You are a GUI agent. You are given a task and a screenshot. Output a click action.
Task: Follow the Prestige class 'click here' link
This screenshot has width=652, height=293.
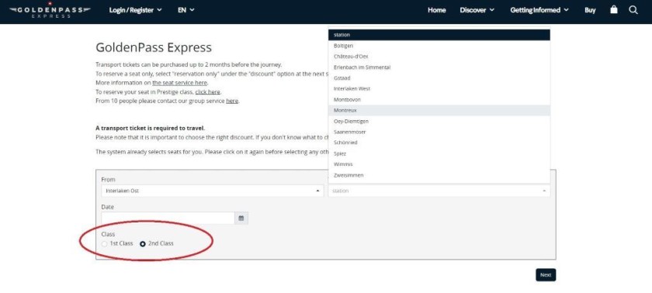[207, 91]
